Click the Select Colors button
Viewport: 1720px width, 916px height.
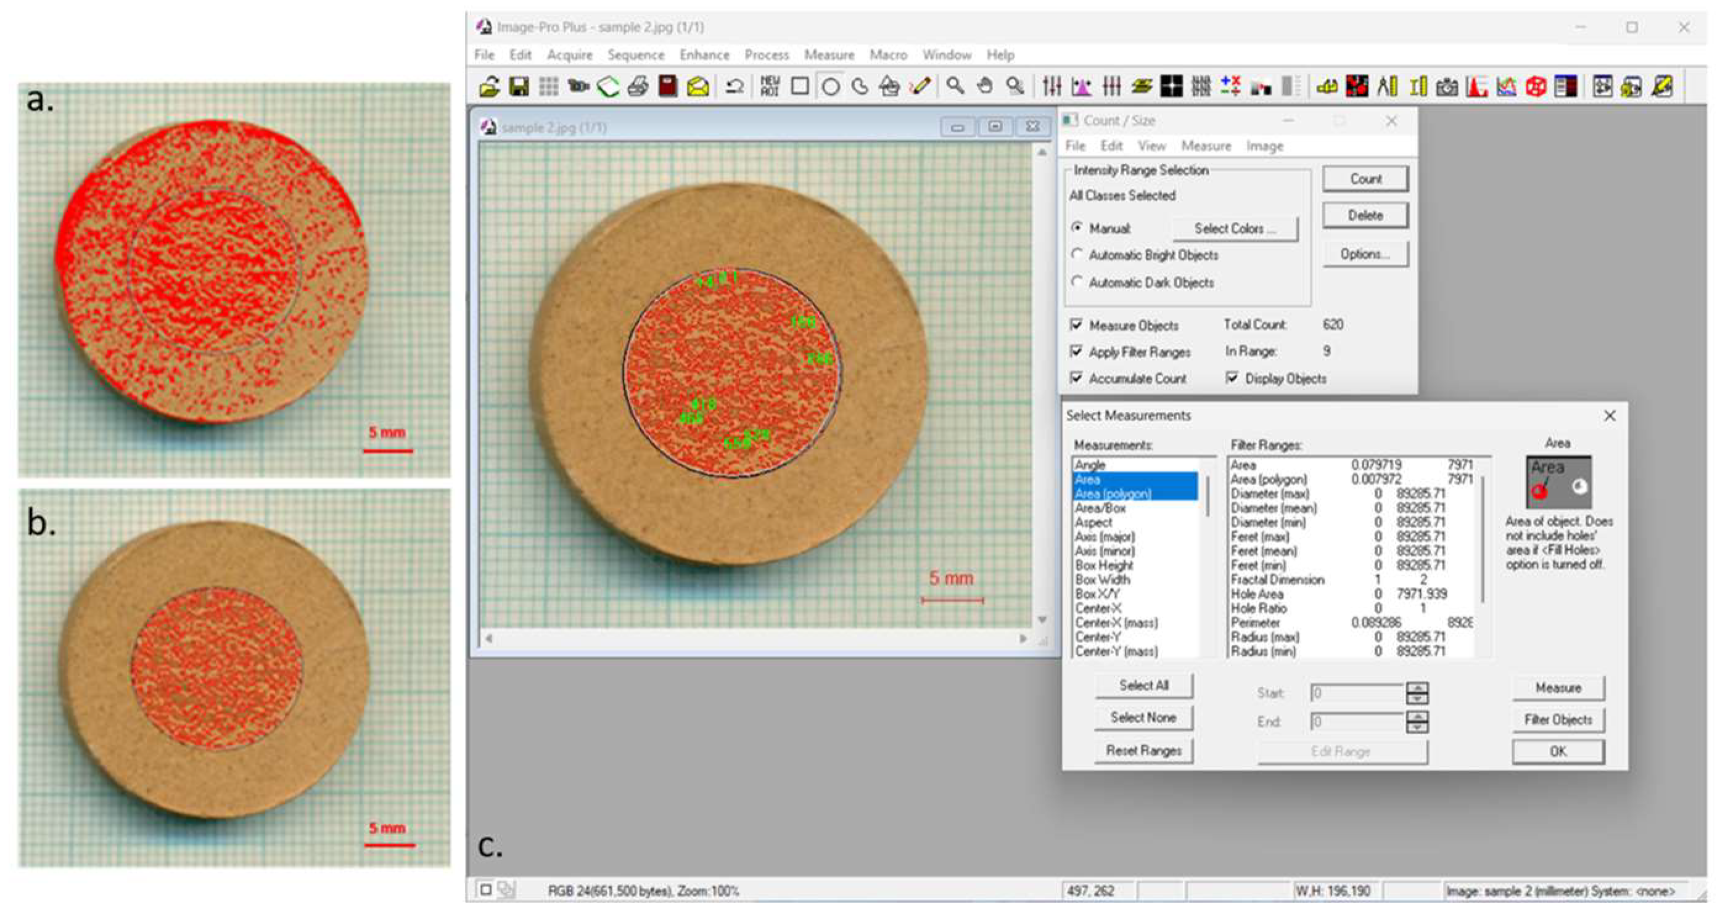click(1235, 229)
